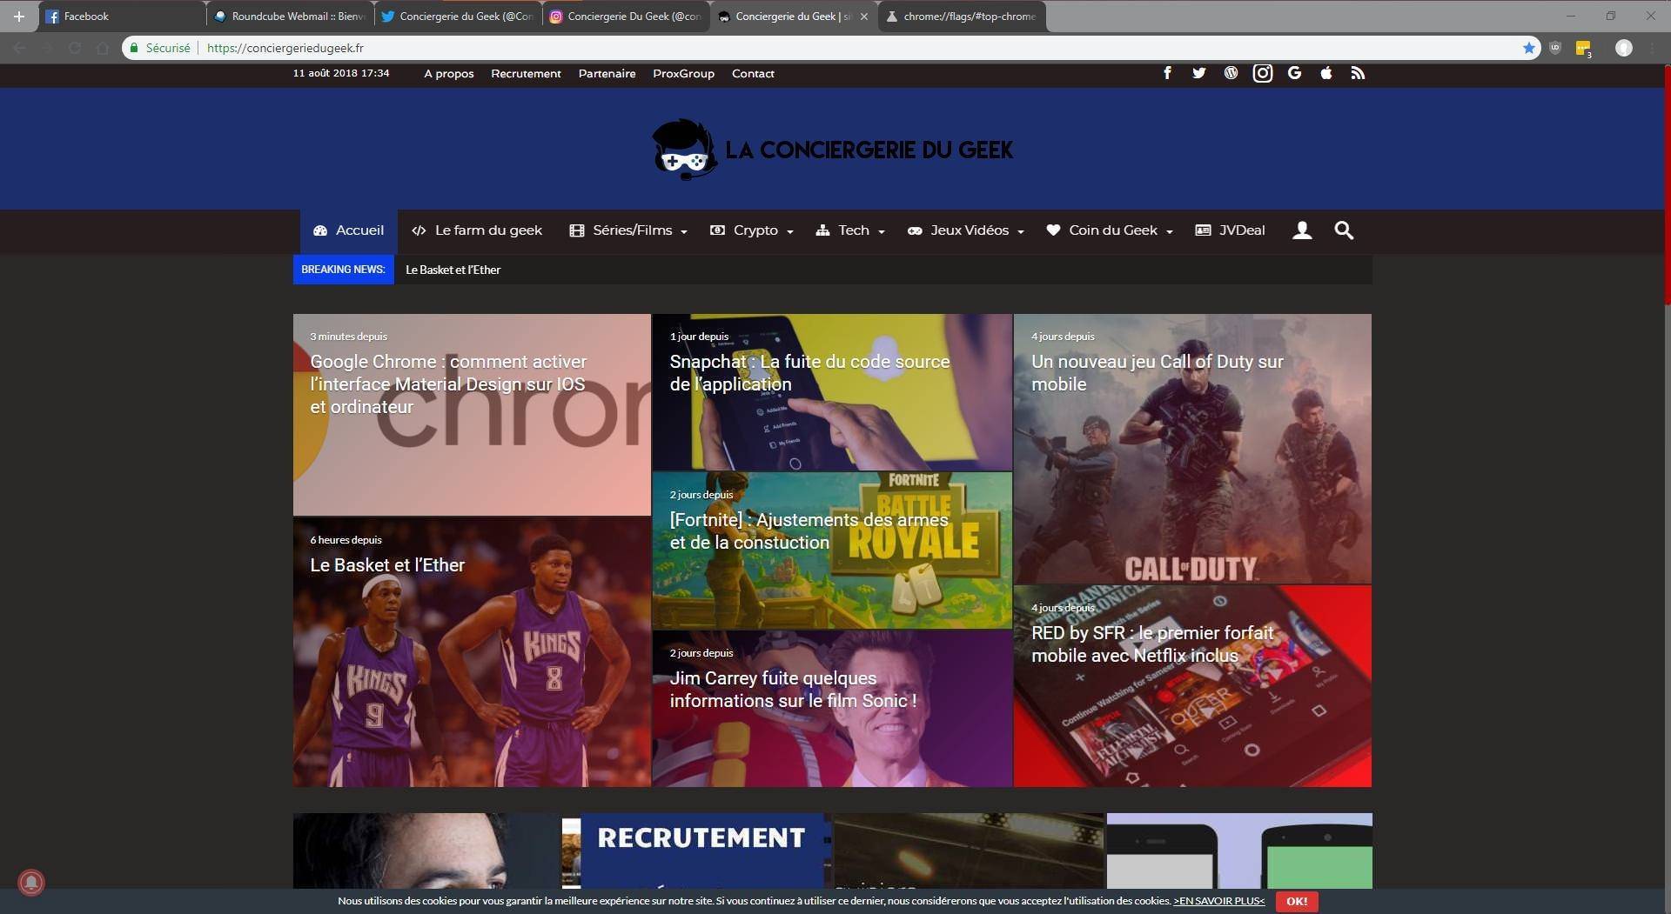This screenshot has height=914, width=1671.
Task: Reload the page with refresh icon
Action: point(75,48)
